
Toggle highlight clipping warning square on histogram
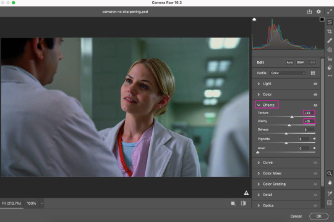click(322, 19)
